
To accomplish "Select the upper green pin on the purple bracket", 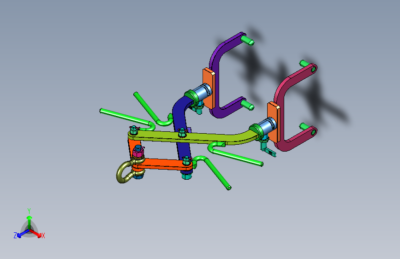I will click(x=247, y=40).
